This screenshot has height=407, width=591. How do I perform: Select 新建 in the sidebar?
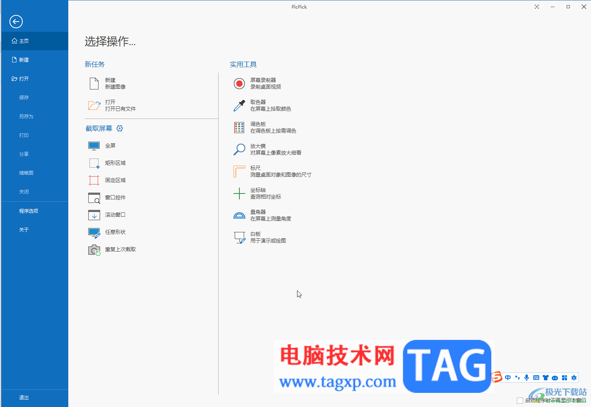click(x=35, y=60)
